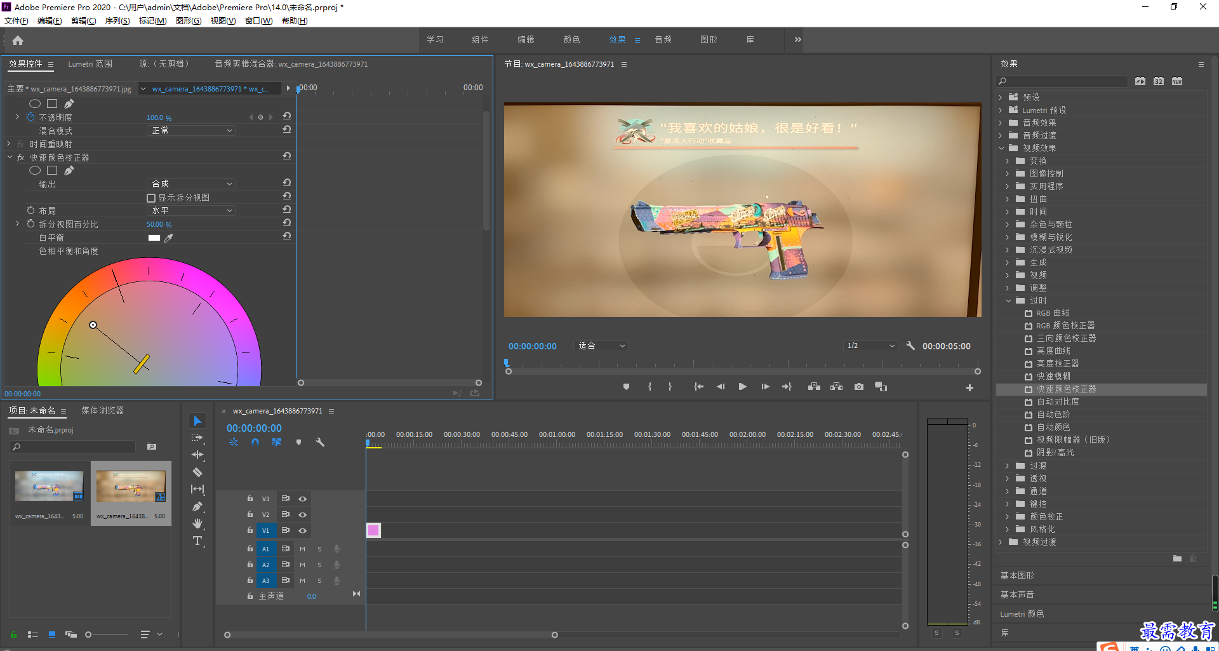Click Go to In point button
Viewport: 1219px width, 651px height.
pos(698,386)
